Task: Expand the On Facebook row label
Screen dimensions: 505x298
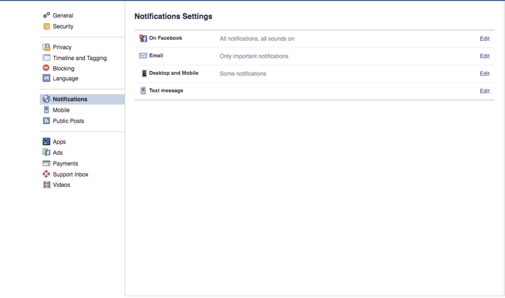Action: (165, 38)
